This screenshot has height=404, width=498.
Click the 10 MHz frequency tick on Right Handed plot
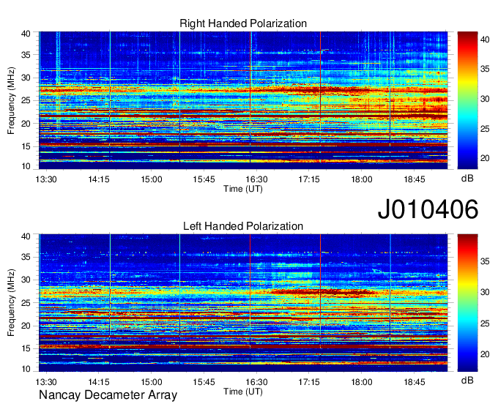tap(26, 166)
